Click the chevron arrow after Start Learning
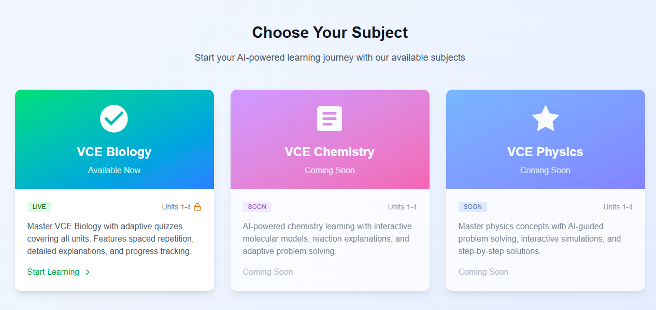 pyautogui.click(x=88, y=272)
